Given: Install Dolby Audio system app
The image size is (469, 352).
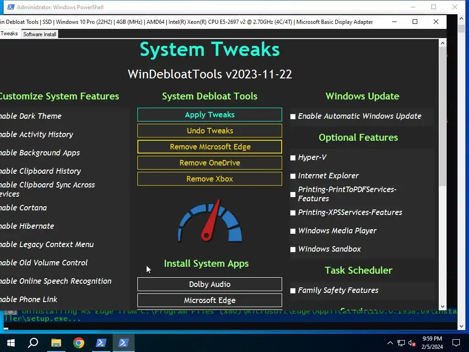Looking at the screenshot, I should [x=209, y=284].
